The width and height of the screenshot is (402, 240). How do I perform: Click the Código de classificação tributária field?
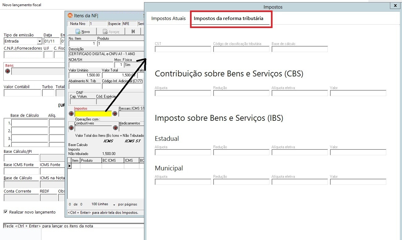[241, 49]
